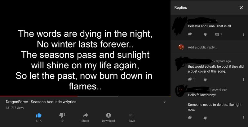Dislike the Hello fellow brony reply
This screenshot has width=248, height=127.
(205, 118)
